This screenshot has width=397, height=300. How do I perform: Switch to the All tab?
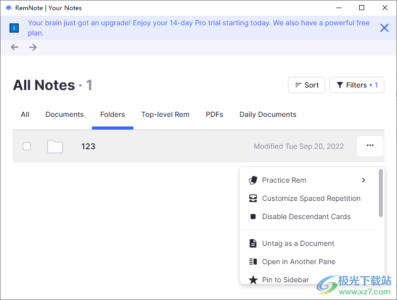(x=25, y=114)
